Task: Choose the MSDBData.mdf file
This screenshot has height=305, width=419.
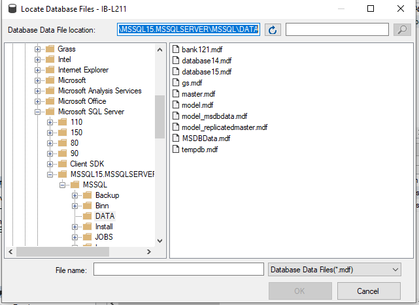Action: pyautogui.click(x=205, y=138)
